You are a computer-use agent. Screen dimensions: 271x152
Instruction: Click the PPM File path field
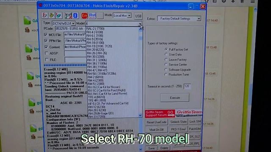[75, 41]
